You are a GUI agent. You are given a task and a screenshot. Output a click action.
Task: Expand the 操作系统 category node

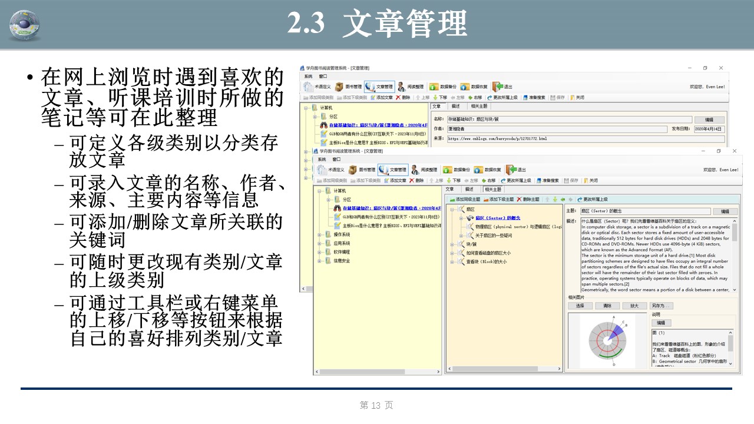click(x=319, y=234)
